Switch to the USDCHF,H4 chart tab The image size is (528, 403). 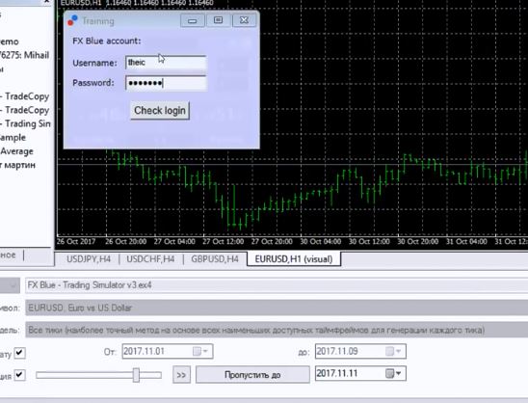[x=150, y=259]
